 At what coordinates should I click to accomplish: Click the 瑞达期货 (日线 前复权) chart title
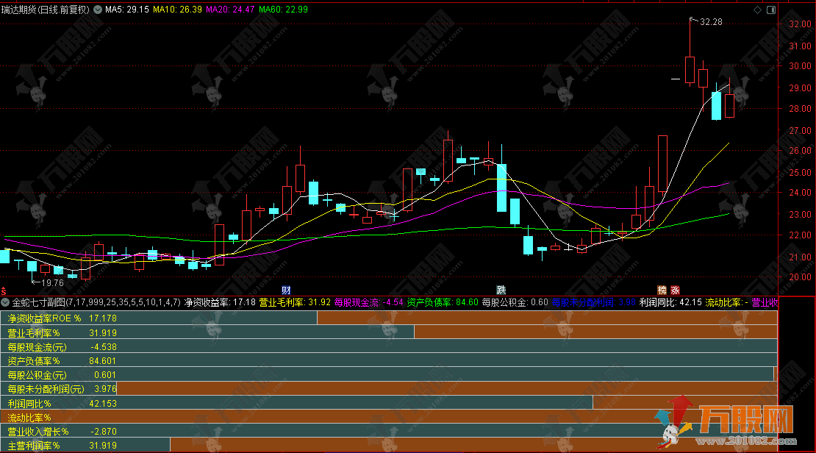pos(46,10)
